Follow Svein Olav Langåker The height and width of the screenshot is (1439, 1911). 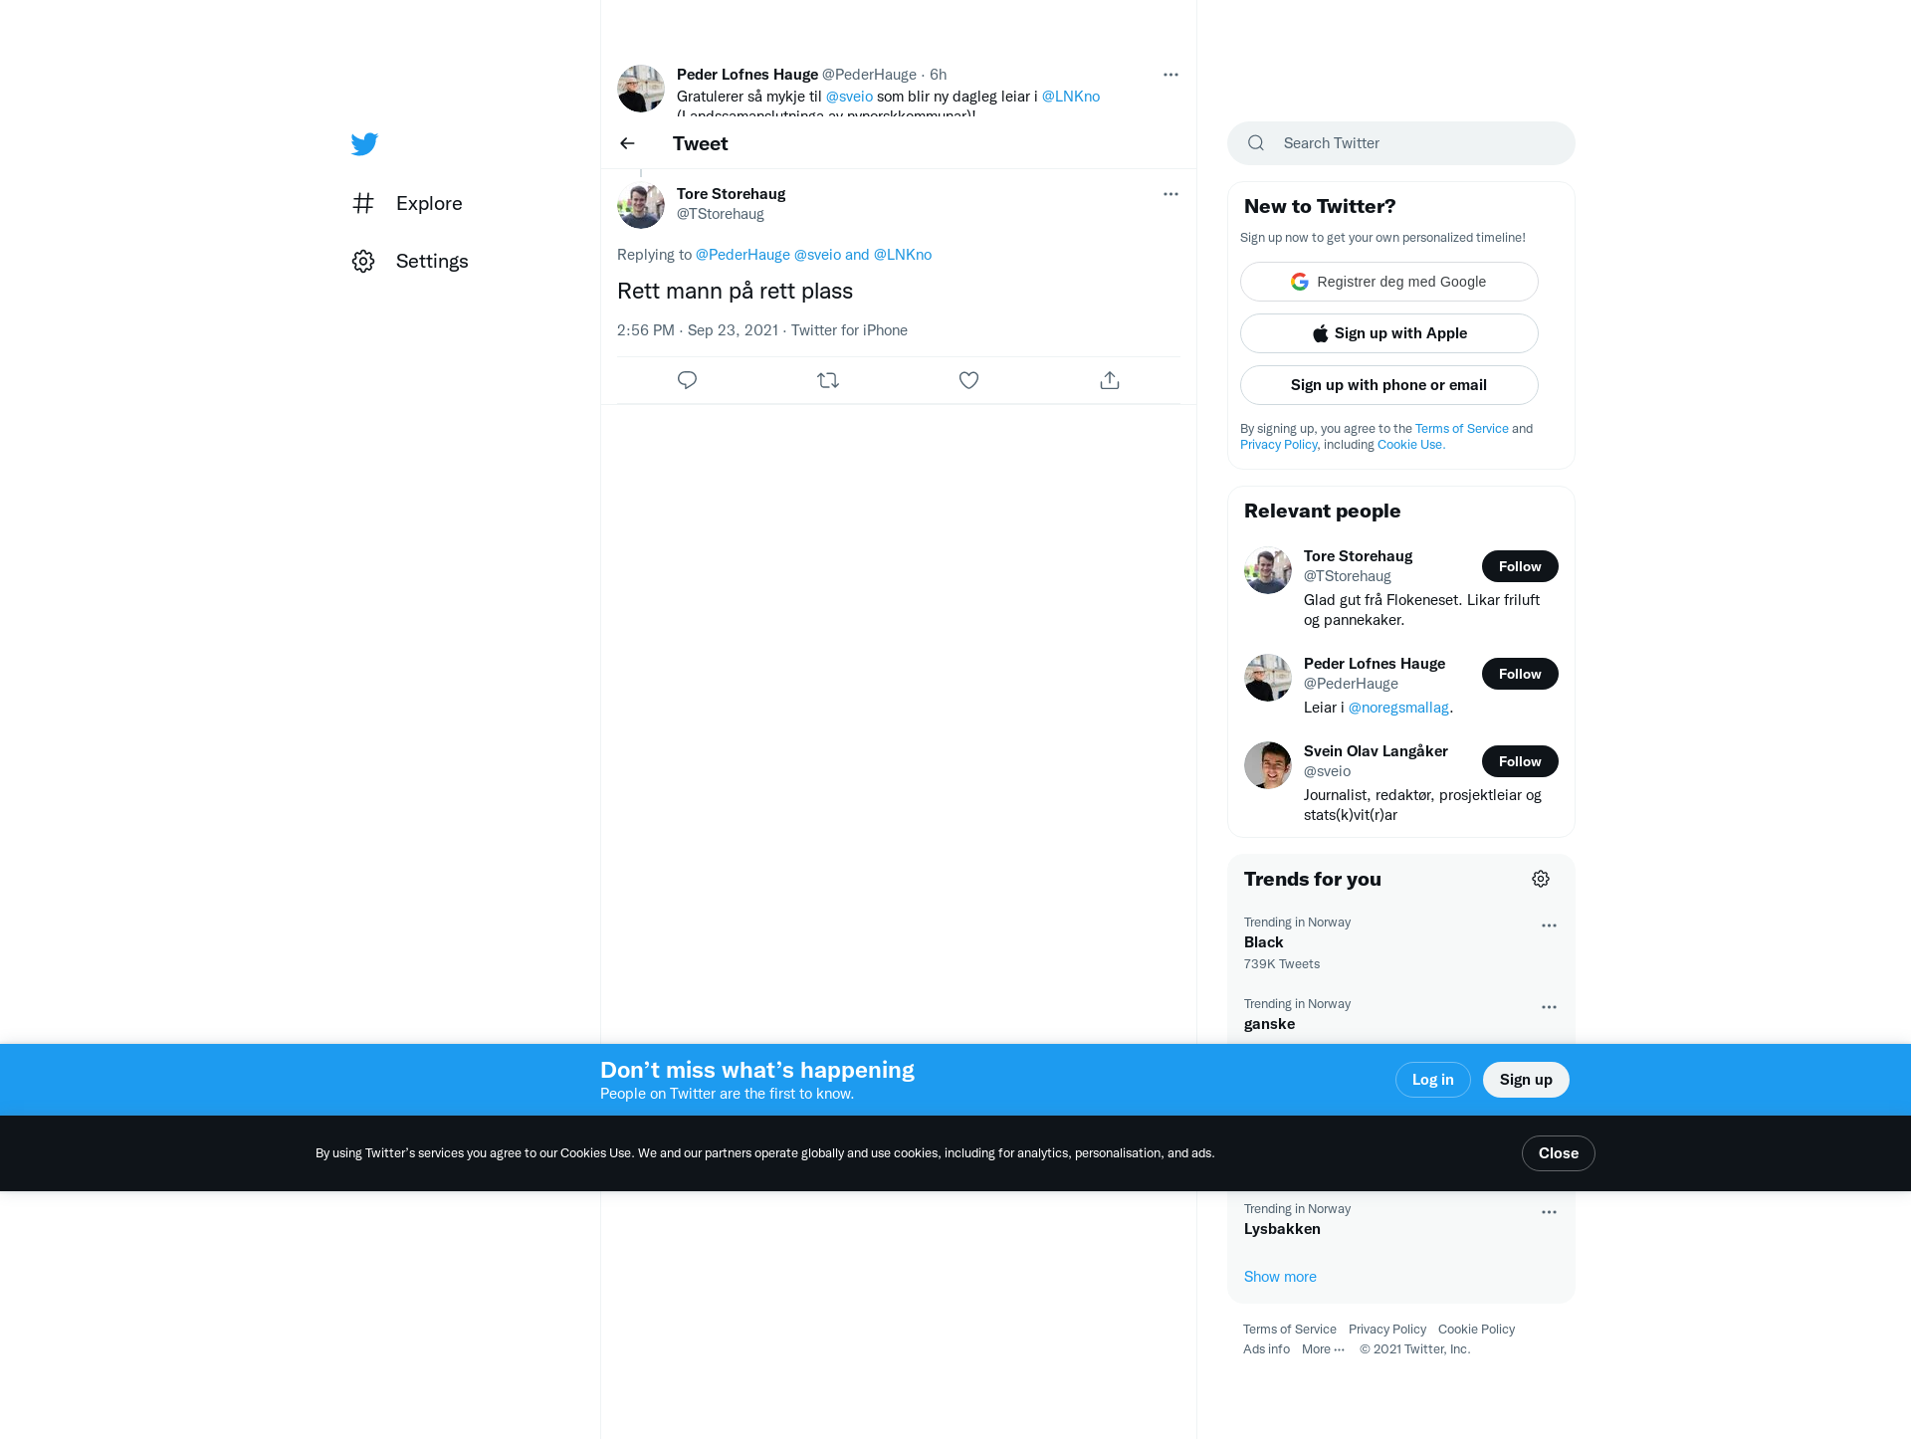[1520, 761]
